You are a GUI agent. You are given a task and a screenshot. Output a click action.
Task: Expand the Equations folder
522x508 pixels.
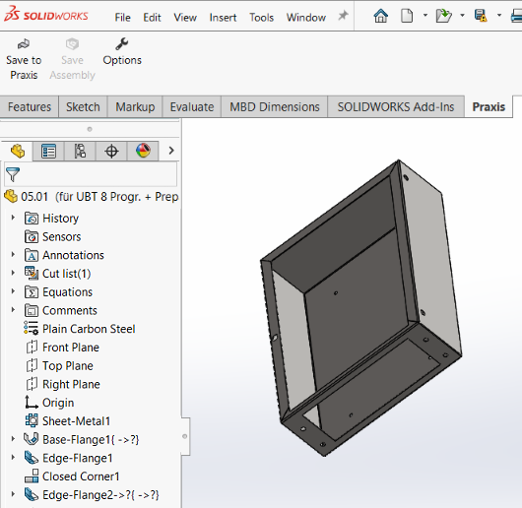(13, 291)
